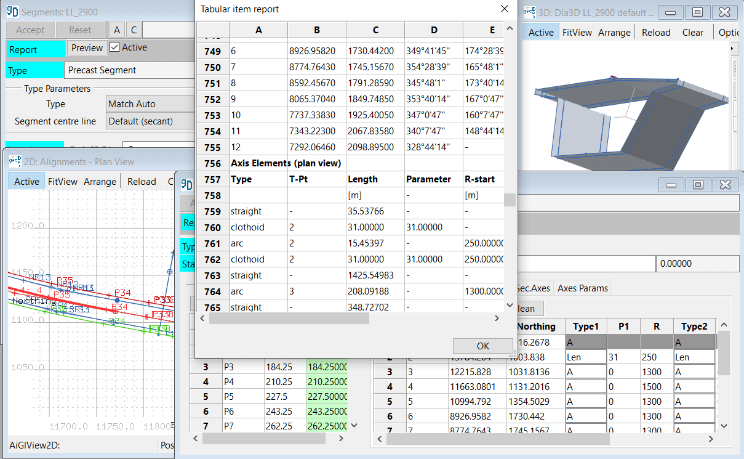
Task: Toggle the Active checkbox beside Preview
Action: click(x=114, y=47)
